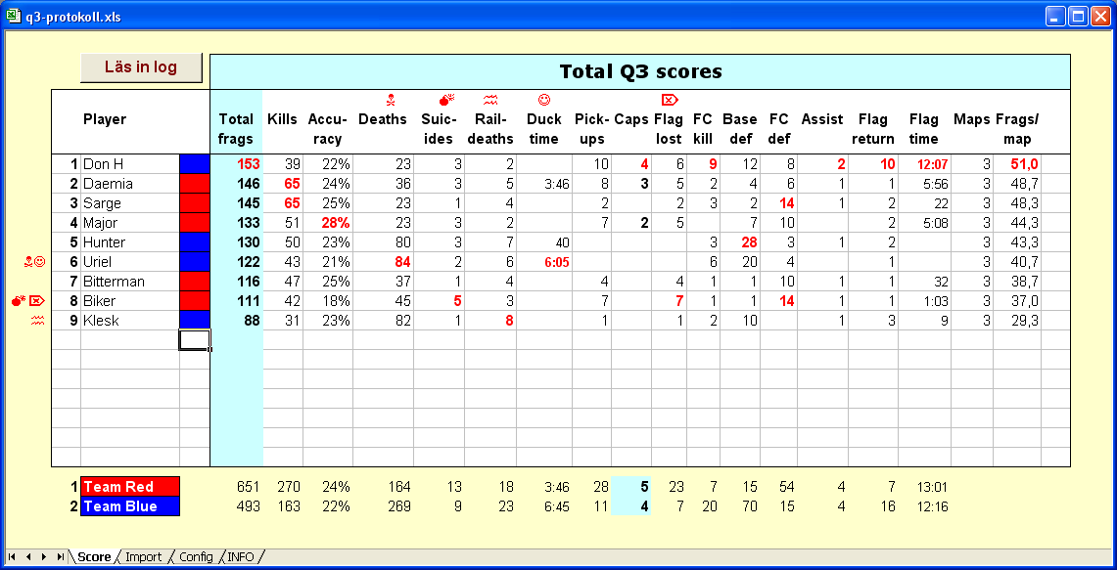Click the bomb icon above Suicides column

coord(446,99)
